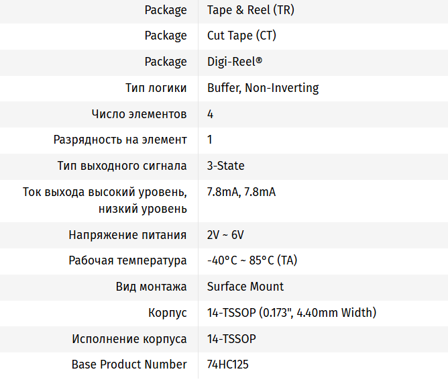The height and width of the screenshot is (386, 448).
Task: Select the Buffer, Non-Inverting value
Action: coord(263,88)
